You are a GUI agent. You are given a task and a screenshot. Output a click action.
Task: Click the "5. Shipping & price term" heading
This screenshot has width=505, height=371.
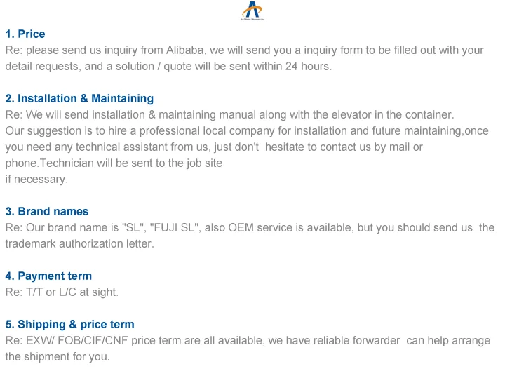pos(69,324)
